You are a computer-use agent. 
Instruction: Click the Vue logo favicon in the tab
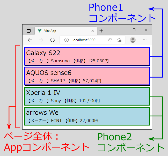(x=40, y=31)
